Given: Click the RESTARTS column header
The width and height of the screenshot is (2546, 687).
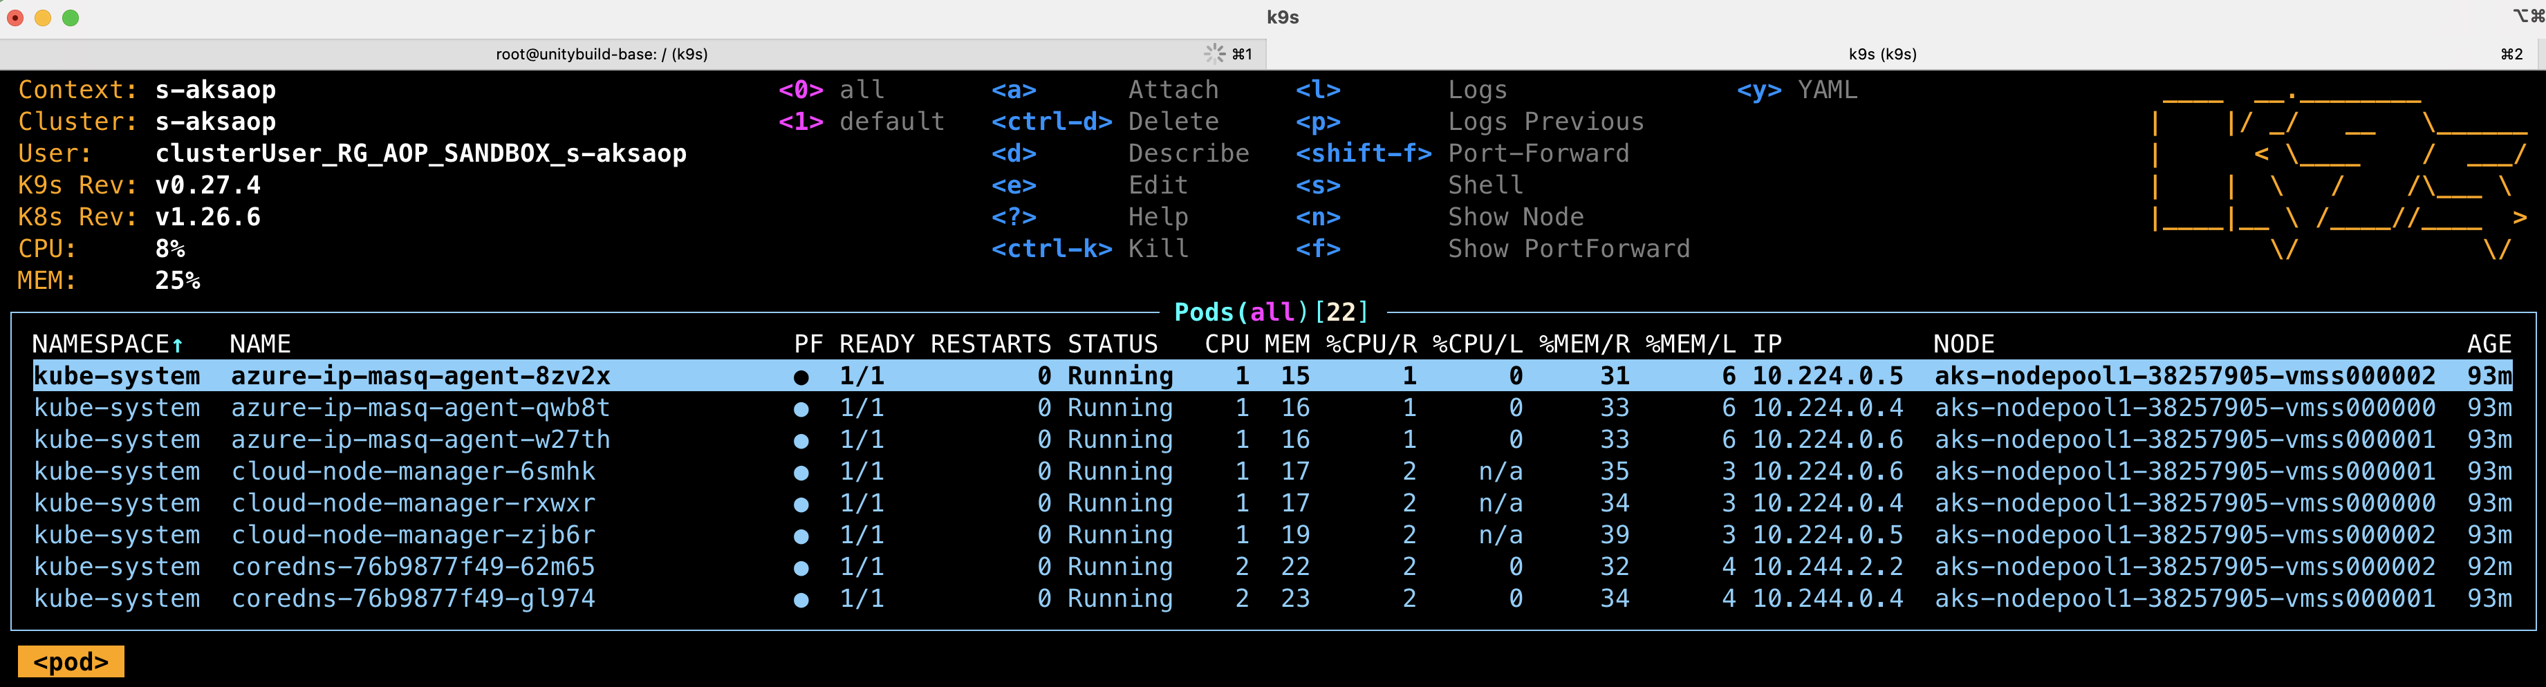Looking at the screenshot, I should coord(992,344).
